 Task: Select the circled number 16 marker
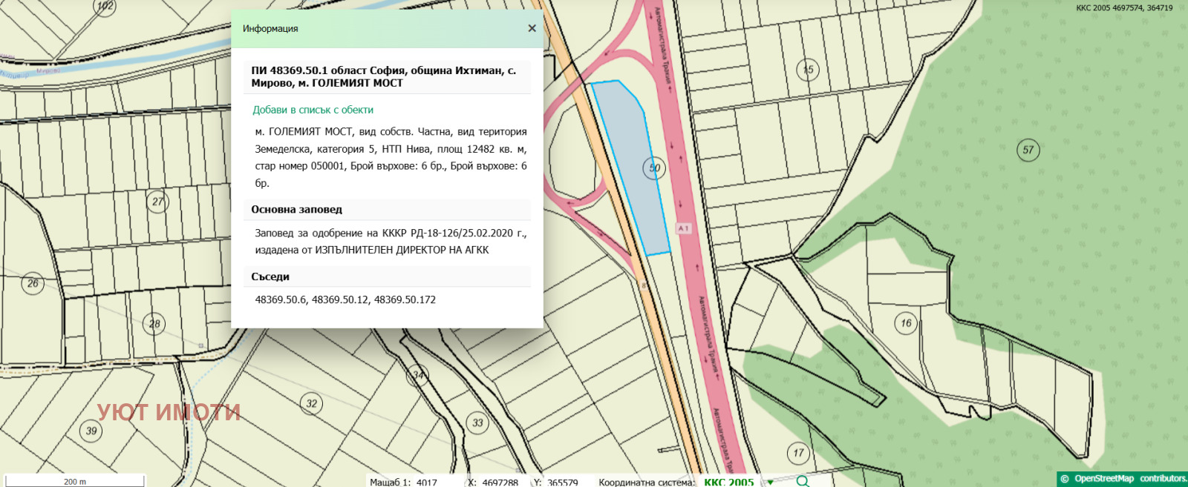point(906,323)
